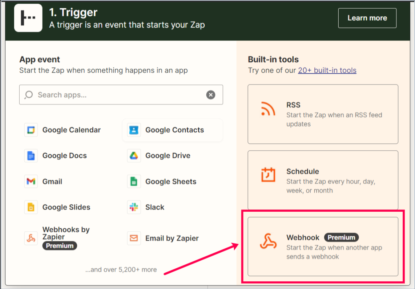Choose the Email by Zapier label
The height and width of the screenshot is (289, 415).
tap(172, 238)
